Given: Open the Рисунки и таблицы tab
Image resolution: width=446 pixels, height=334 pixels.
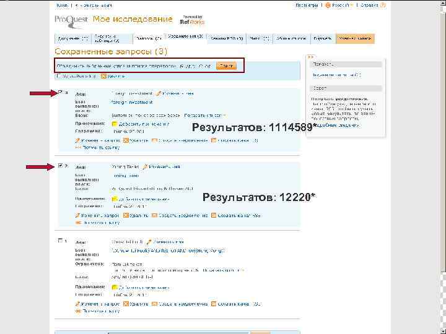Looking at the screenshot, I should (112, 38).
